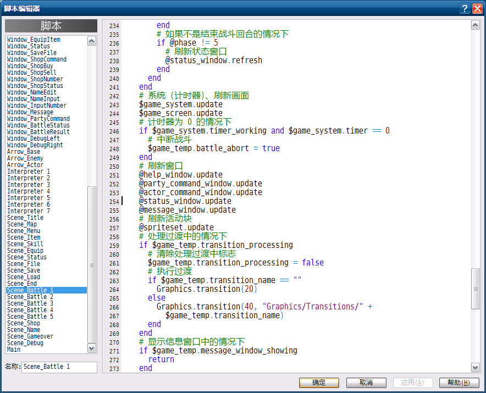This screenshot has height=393, width=486.
Task: Select the Scene_Menu script
Action: [x=47, y=231]
